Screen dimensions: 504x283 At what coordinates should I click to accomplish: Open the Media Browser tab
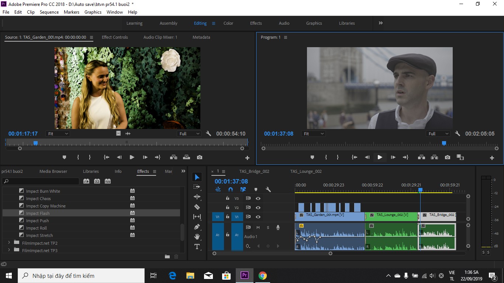coord(53,171)
